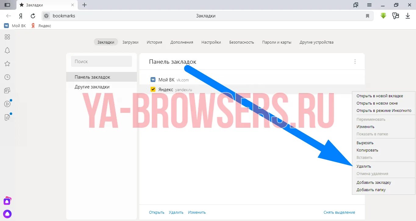Image resolution: width=416 pixels, height=221 pixels.
Task: Select the Панель закладок folder
Action: [x=101, y=77]
